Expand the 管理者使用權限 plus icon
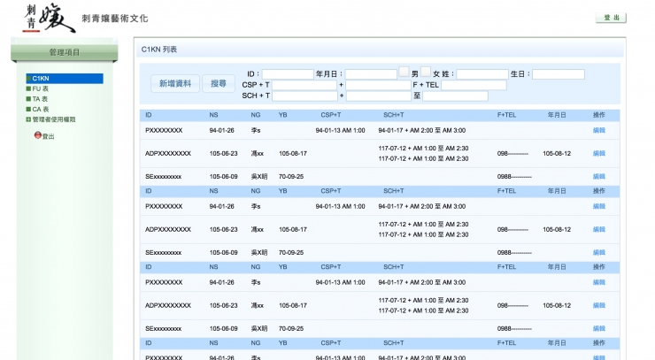655x360 pixels. [28, 119]
